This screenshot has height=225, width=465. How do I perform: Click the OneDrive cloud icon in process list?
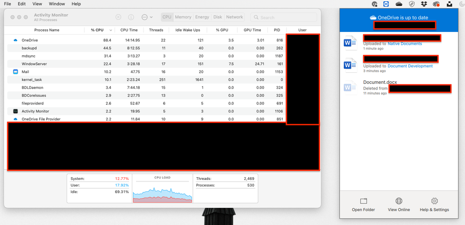[x=15, y=40]
